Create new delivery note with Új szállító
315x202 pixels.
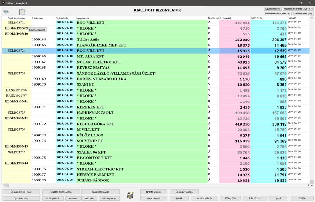coord(21,192)
